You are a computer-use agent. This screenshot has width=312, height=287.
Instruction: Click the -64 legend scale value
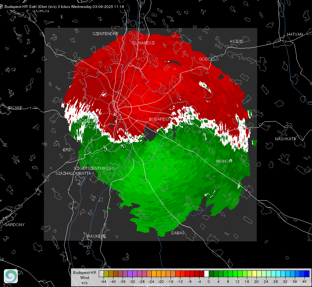104,282
